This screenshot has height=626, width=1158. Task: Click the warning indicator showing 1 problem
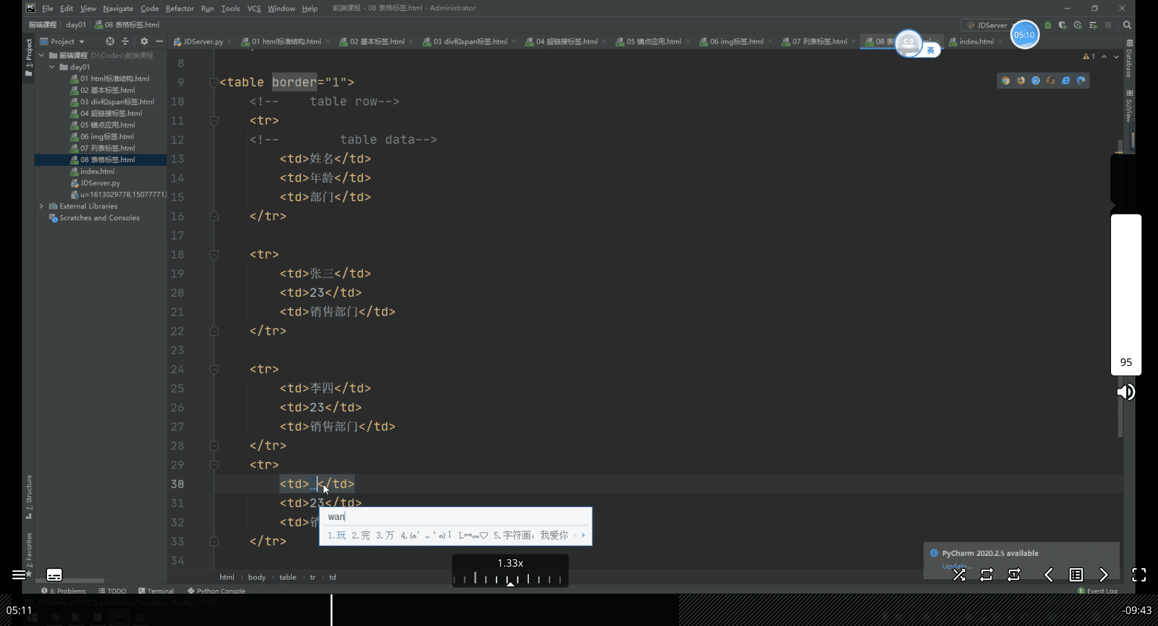point(1089,56)
